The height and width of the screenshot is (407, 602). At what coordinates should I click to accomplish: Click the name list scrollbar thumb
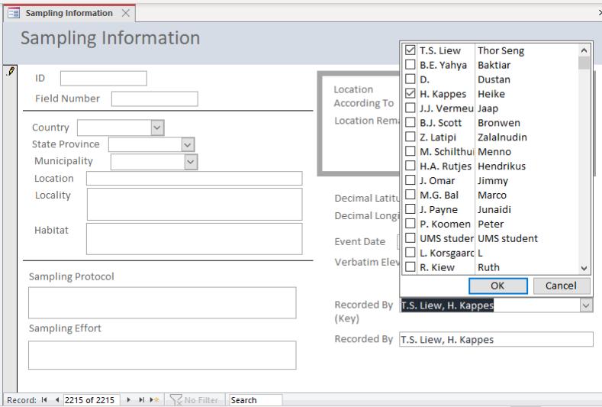click(x=584, y=63)
